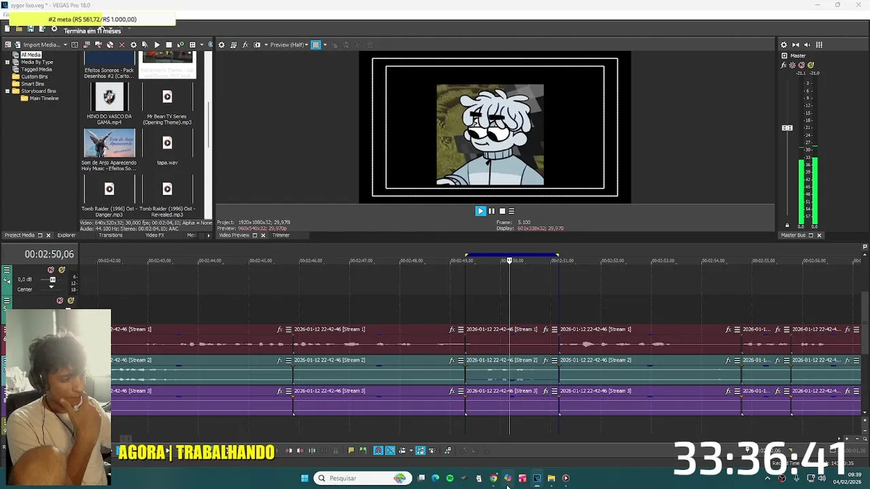Screen dimensions: 870x489
Task: Select All Media in the media tree
Action: pyautogui.click(x=31, y=55)
